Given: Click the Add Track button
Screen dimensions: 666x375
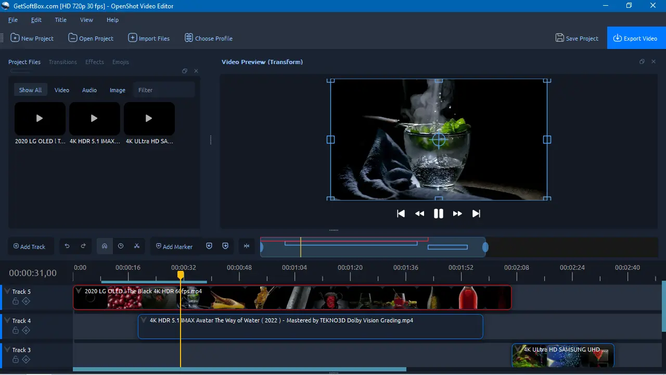Looking at the screenshot, I should (x=30, y=246).
